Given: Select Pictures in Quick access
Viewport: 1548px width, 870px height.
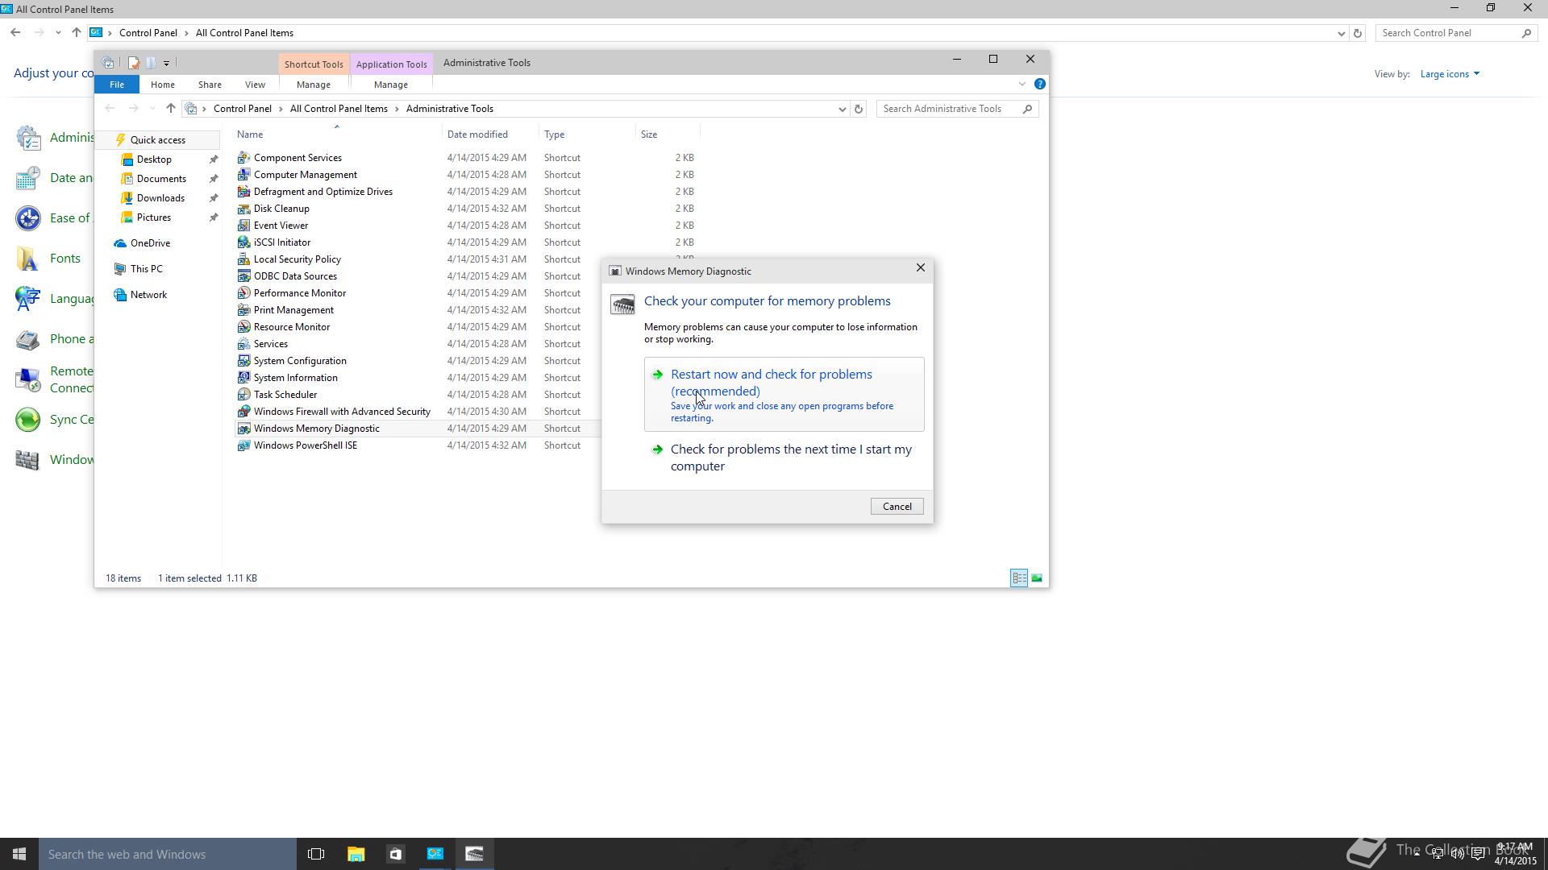Looking at the screenshot, I should (x=153, y=217).
